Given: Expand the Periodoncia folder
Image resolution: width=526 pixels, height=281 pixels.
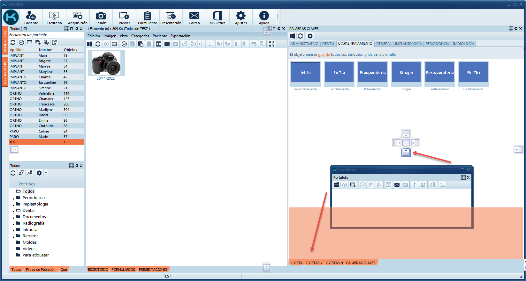Looking at the screenshot, I should pos(13,199).
